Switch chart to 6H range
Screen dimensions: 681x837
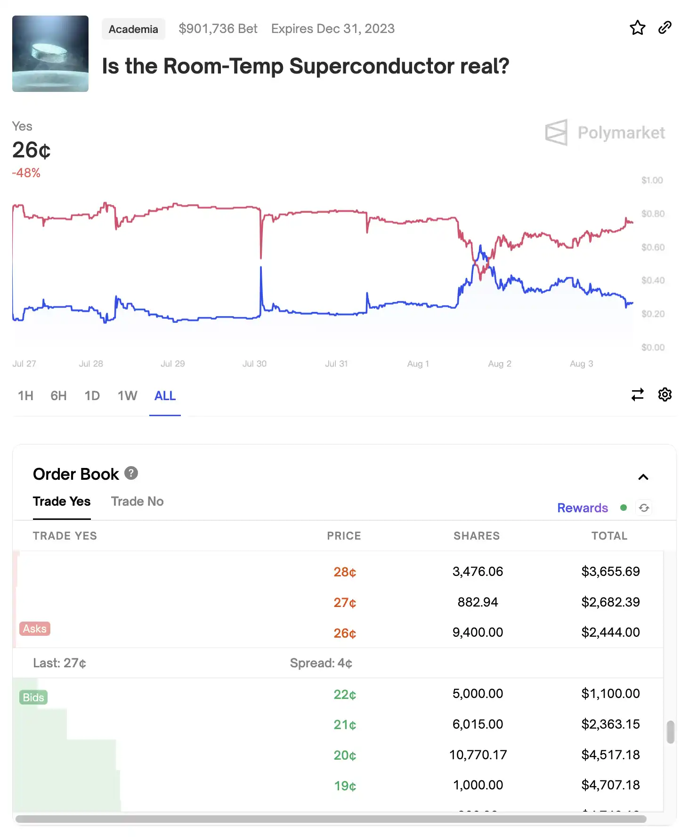(58, 396)
